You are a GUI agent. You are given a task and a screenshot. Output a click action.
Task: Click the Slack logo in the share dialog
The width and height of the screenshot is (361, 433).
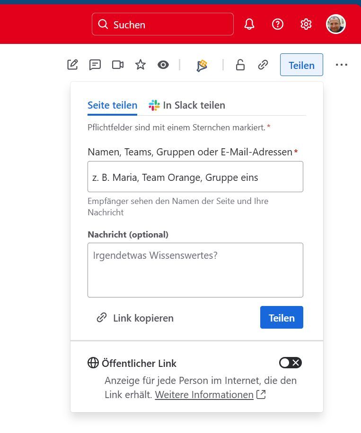[153, 105]
